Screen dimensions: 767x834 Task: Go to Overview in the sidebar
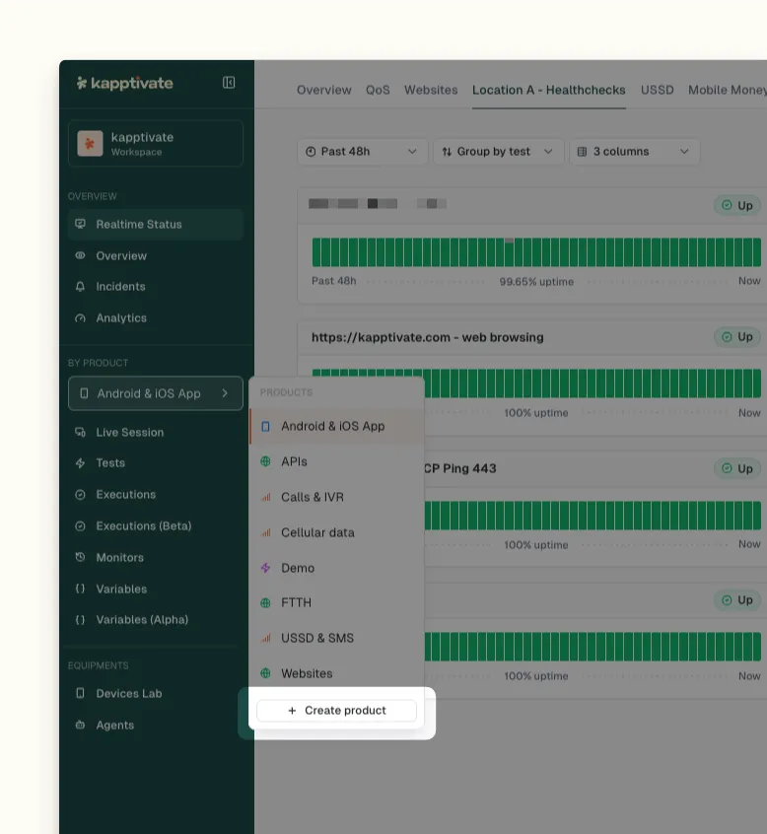tap(156, 256)
